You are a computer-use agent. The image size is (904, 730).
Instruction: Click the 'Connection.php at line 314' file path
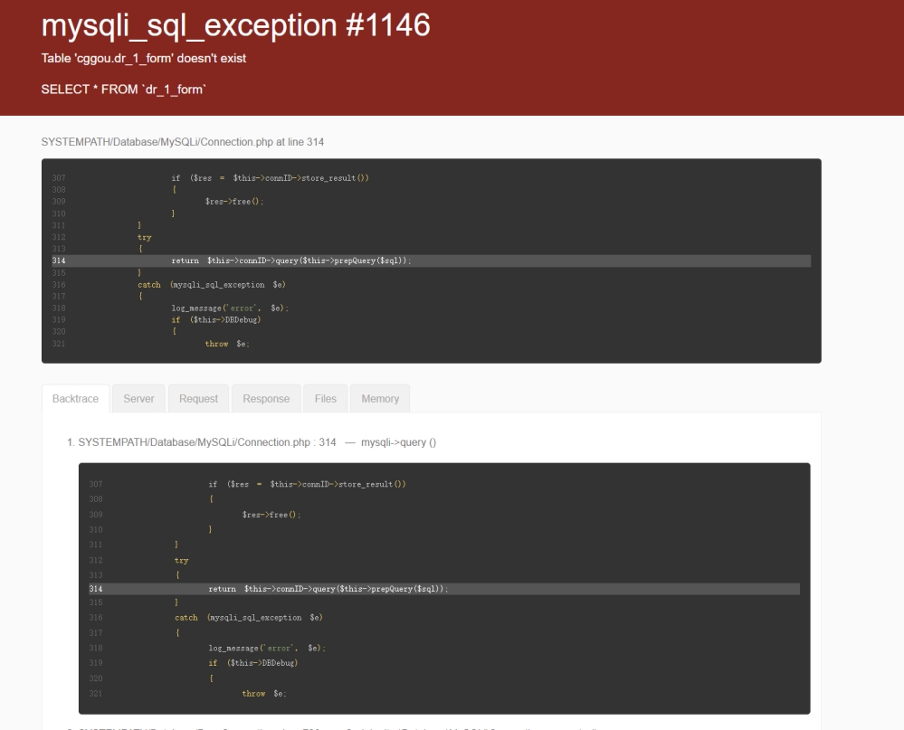point(182,142)
